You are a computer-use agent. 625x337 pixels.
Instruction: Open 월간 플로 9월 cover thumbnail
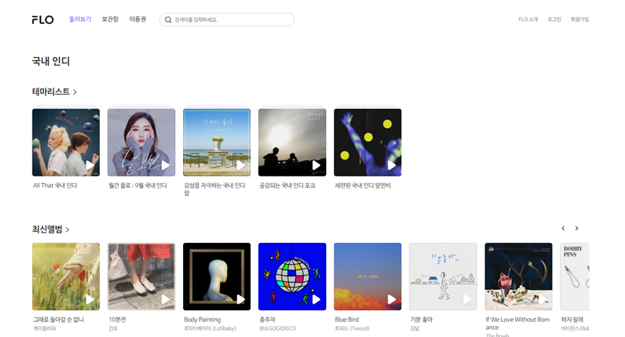point(141,142)
